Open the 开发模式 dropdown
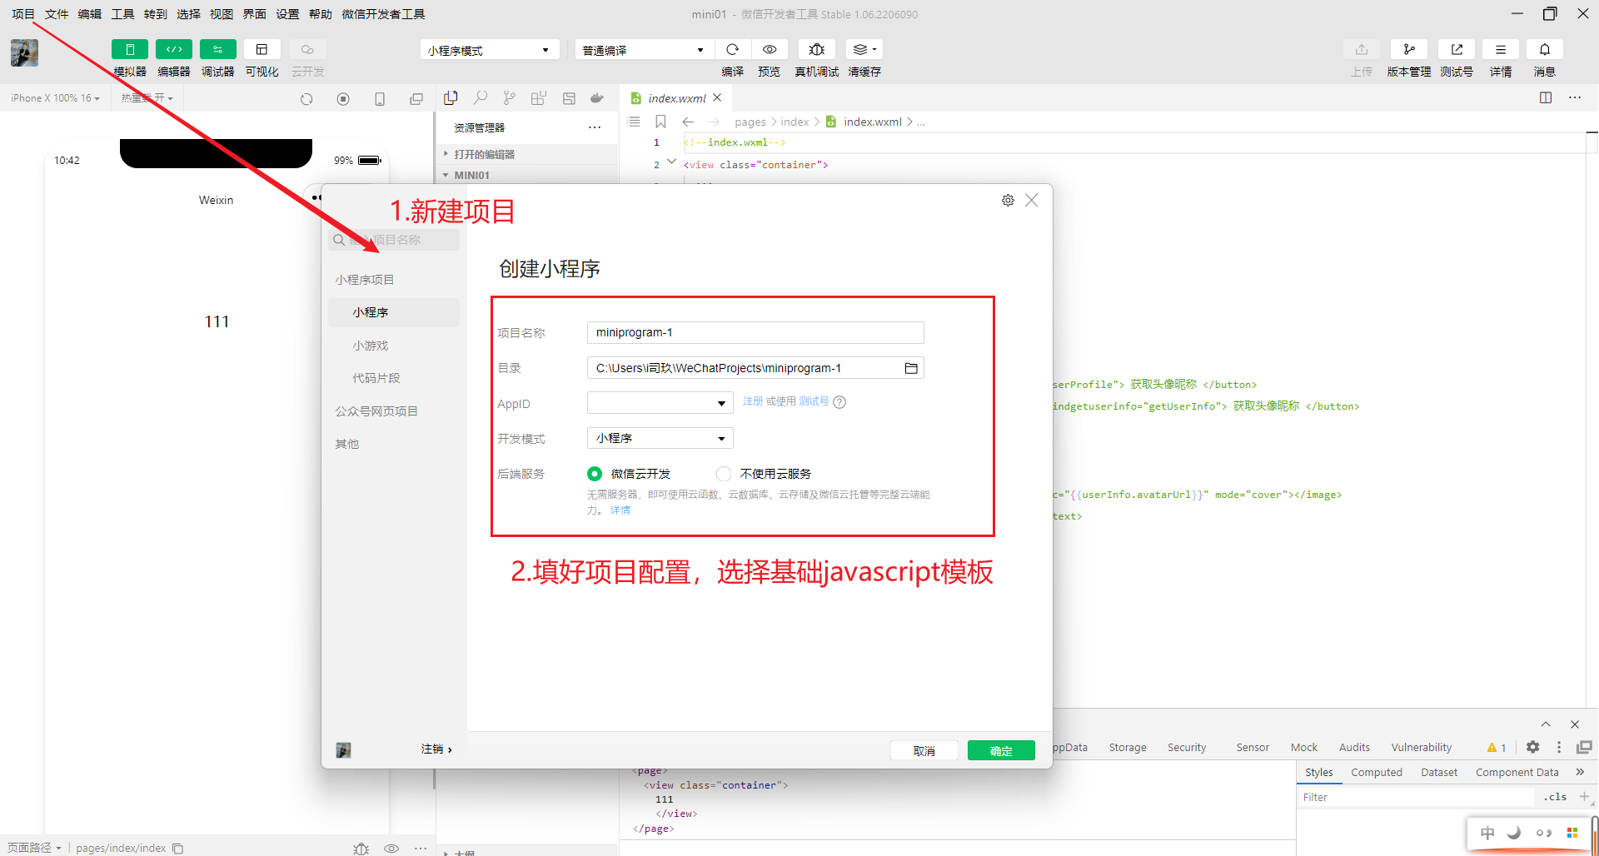The height and width of the screenshot is (856, 1599). [x=660, y=438]
